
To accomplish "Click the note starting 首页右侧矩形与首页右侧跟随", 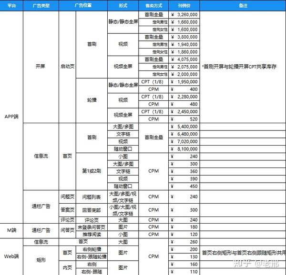I will 244,253.
